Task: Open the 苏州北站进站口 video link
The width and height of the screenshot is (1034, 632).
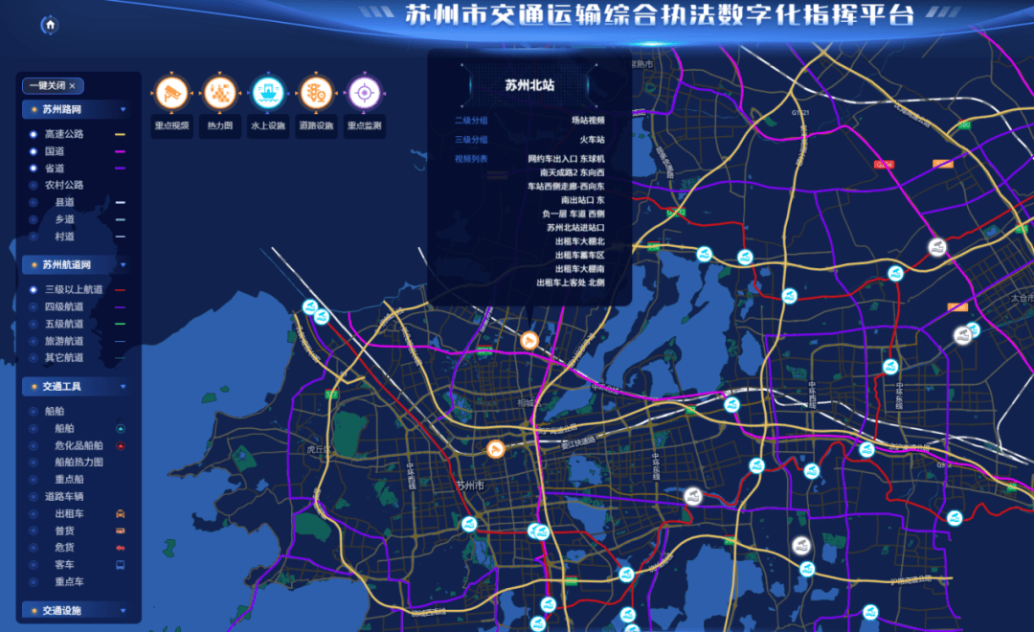Action: pos(575,228)
